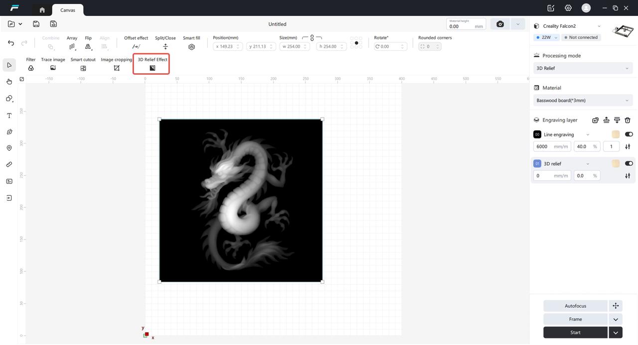Viewport: 638px width, 345px height.
Task: Click the undo arrow
Action: click(x=11, y=43)
